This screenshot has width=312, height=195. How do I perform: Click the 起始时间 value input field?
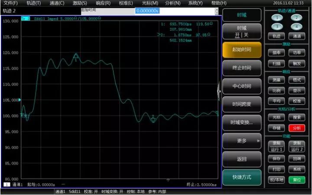tap(175, 11)
